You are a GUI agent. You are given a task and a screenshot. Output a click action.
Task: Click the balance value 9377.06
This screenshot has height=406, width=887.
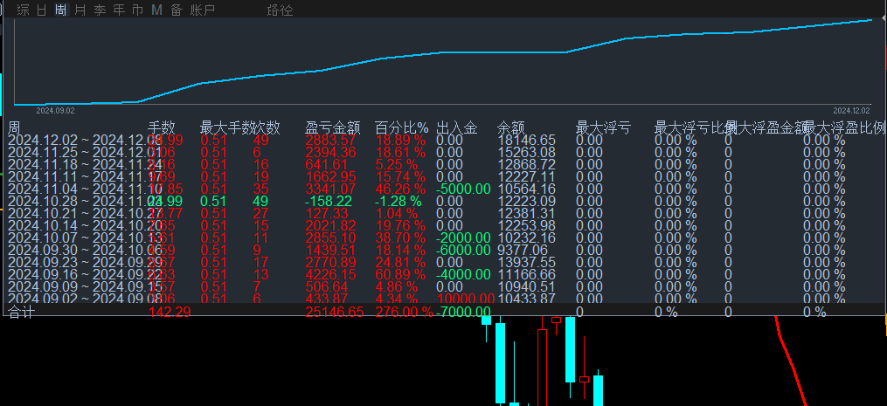pos(523,250)
